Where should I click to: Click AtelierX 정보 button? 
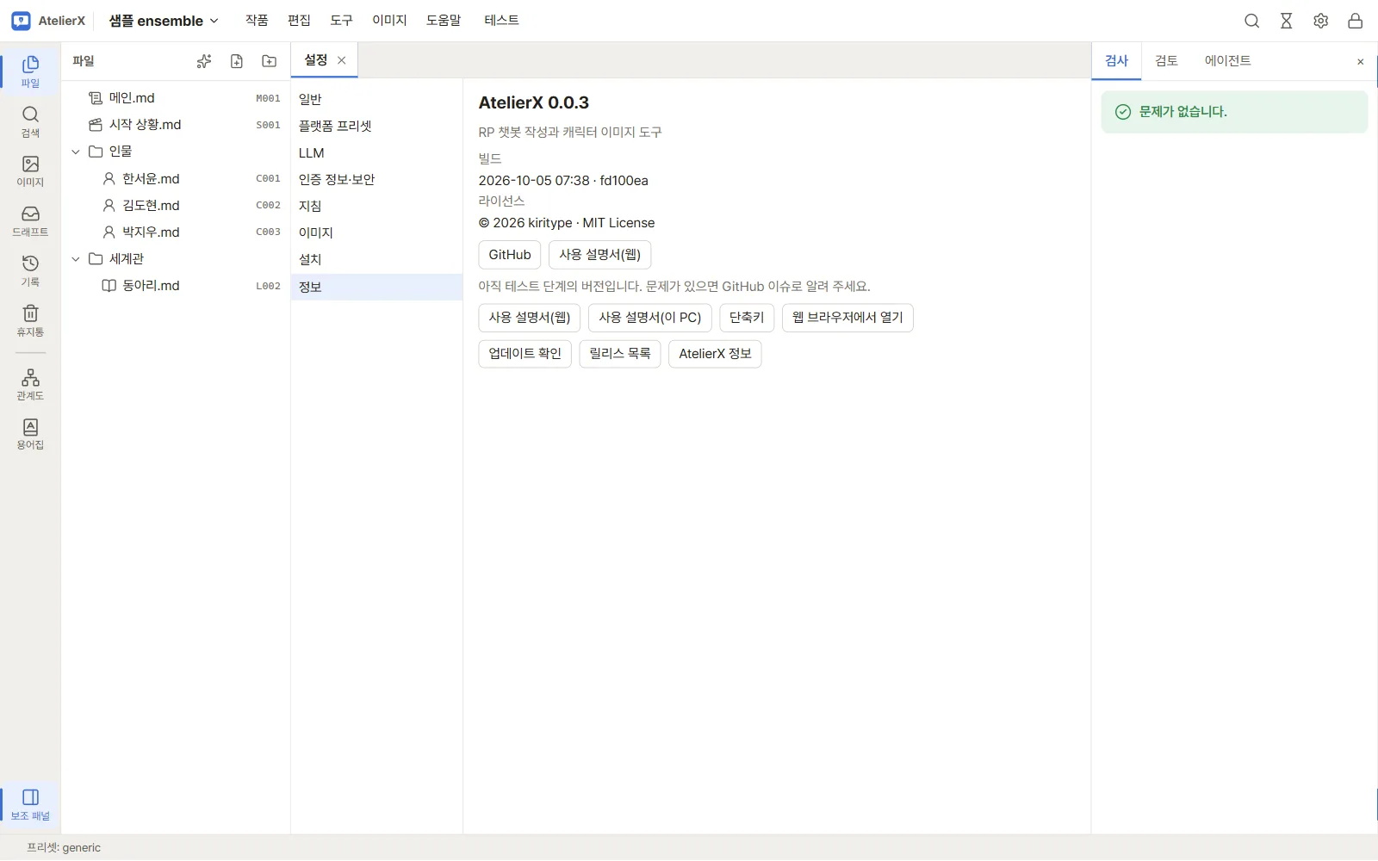pos(715,354)
